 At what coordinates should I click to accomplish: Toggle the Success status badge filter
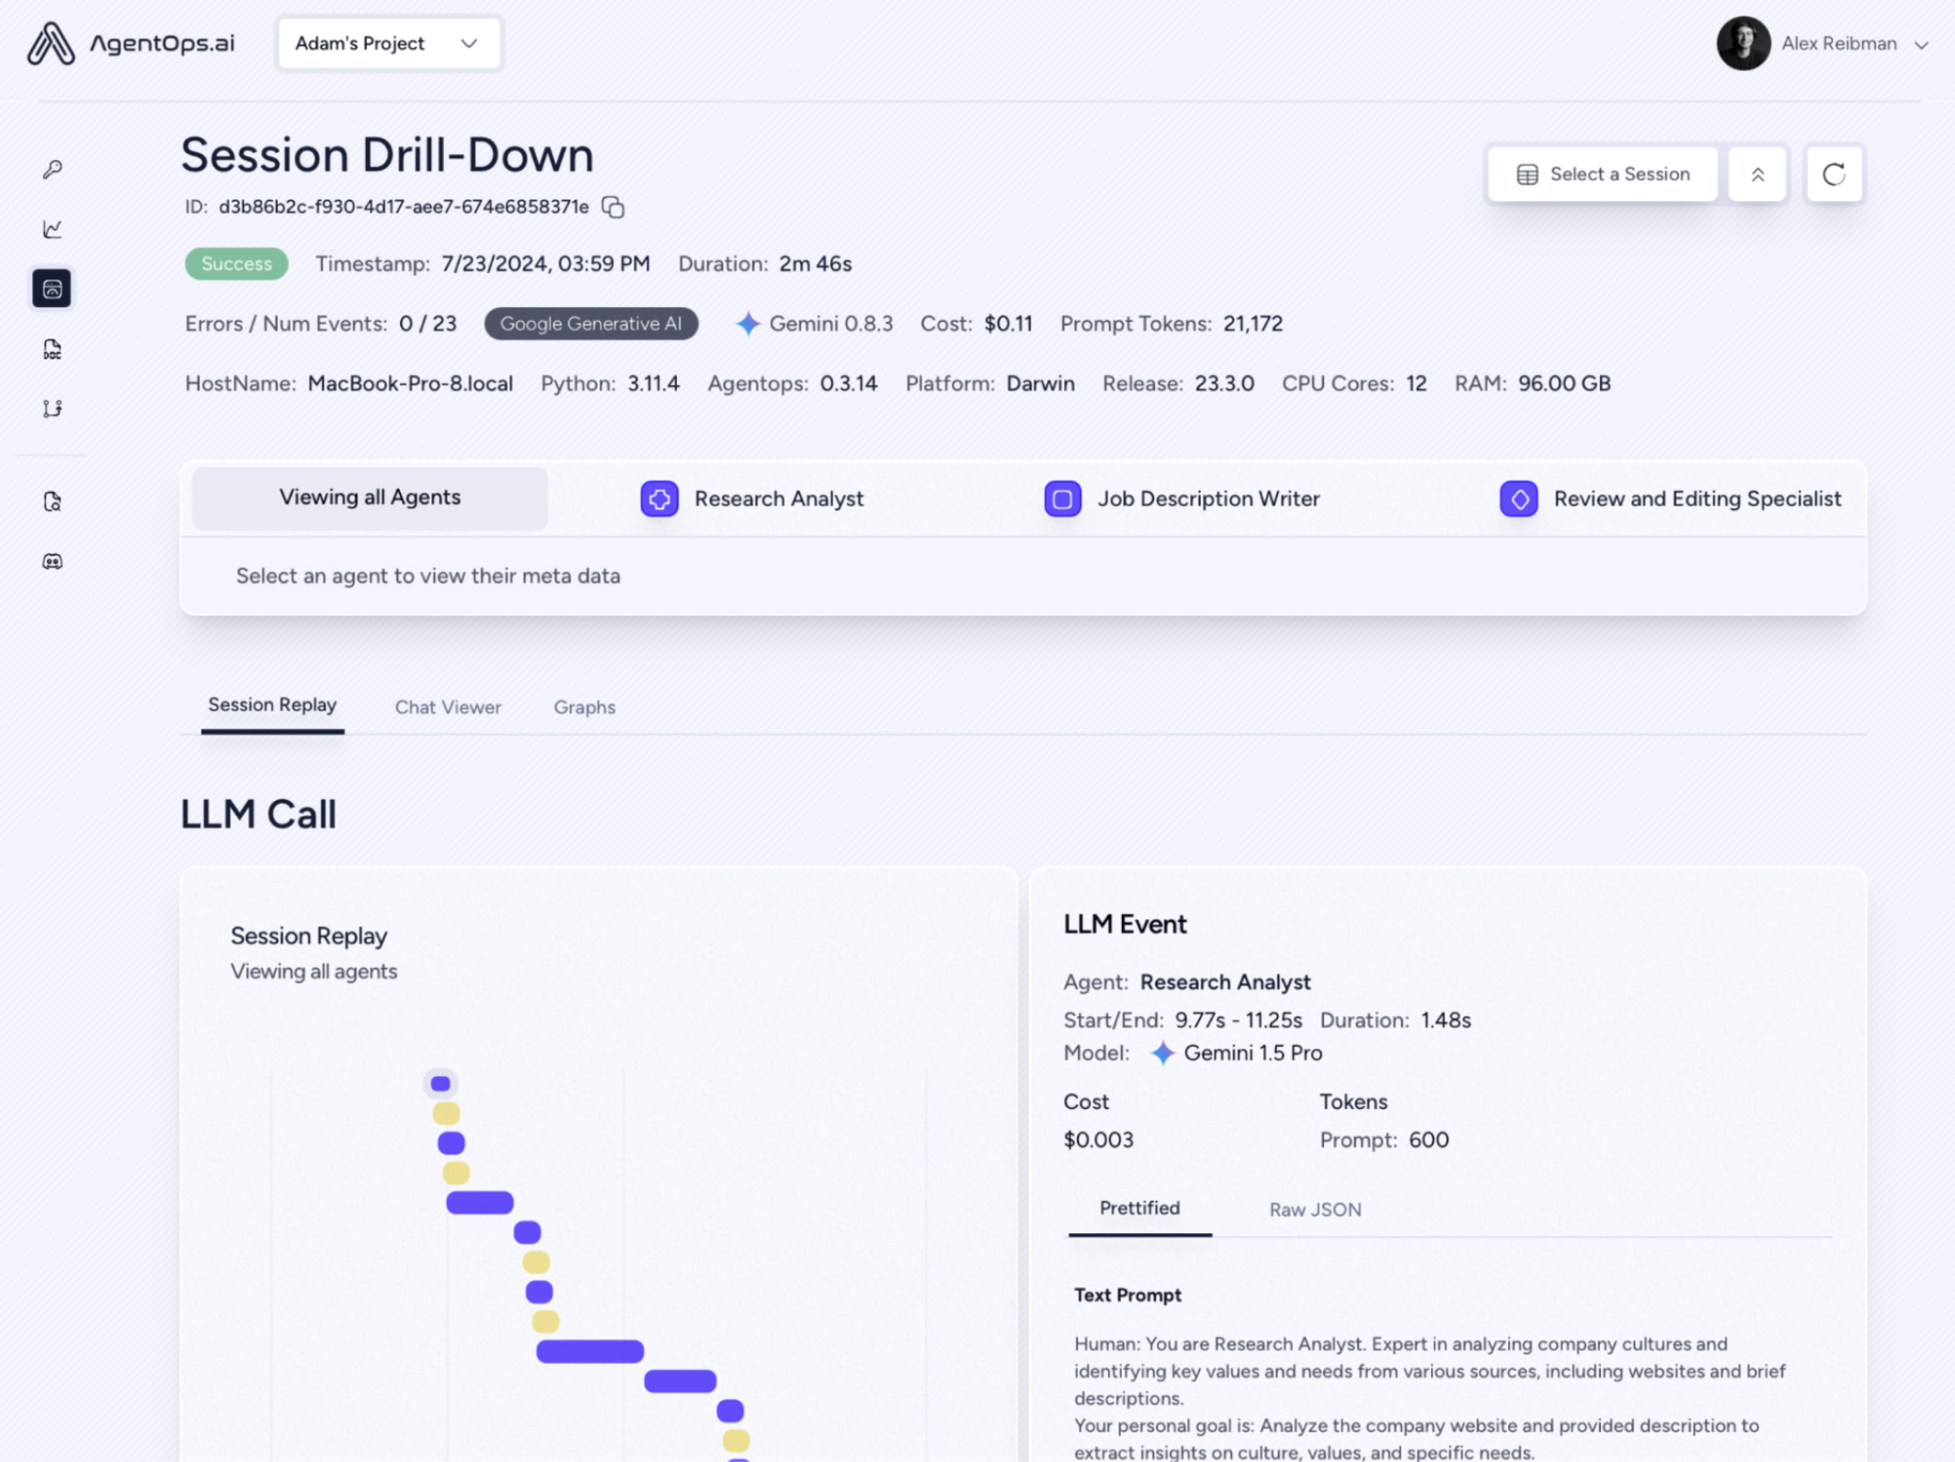click(x=236, y=263)
